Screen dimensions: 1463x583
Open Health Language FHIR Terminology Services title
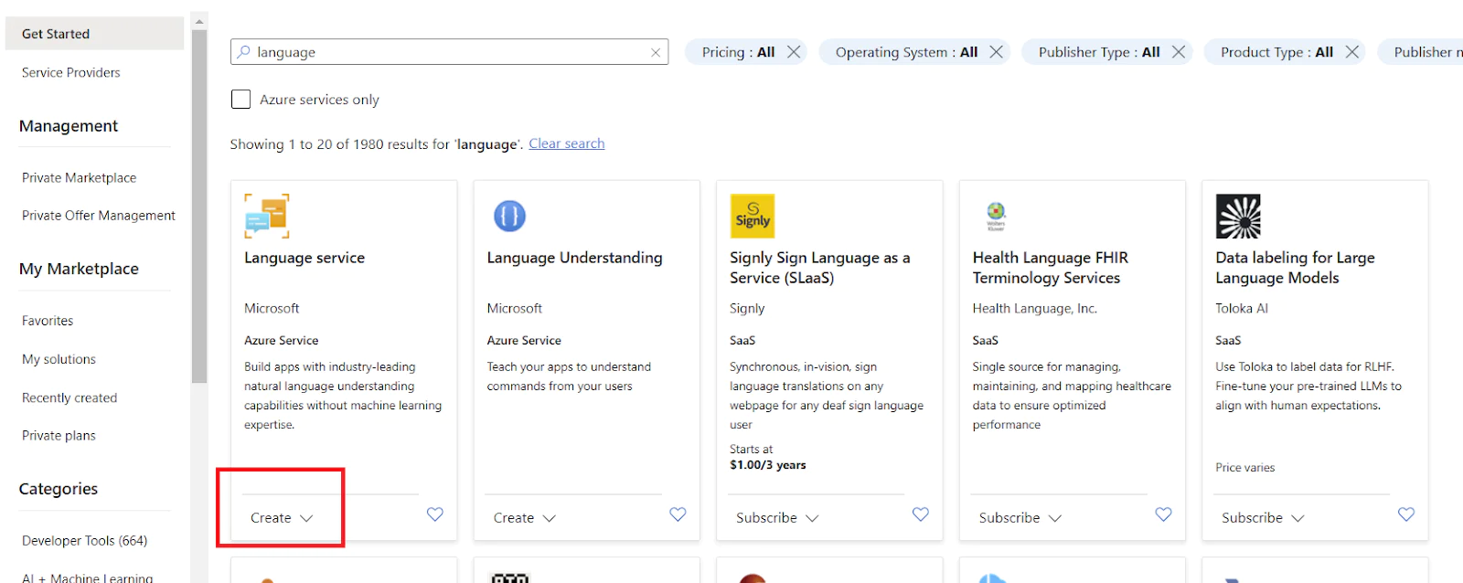point(1051,268)
